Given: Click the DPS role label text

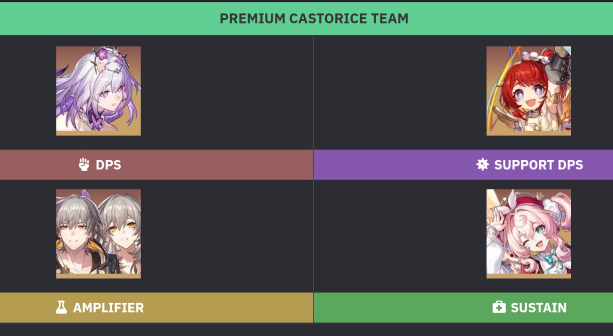Looking at the screenshot, I should point(109,165).
